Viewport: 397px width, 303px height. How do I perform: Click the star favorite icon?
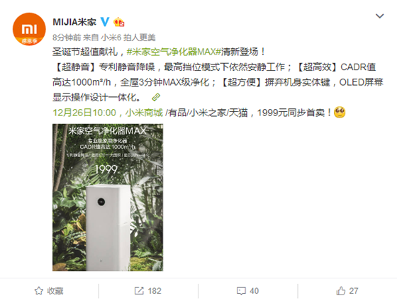point(39,291)
